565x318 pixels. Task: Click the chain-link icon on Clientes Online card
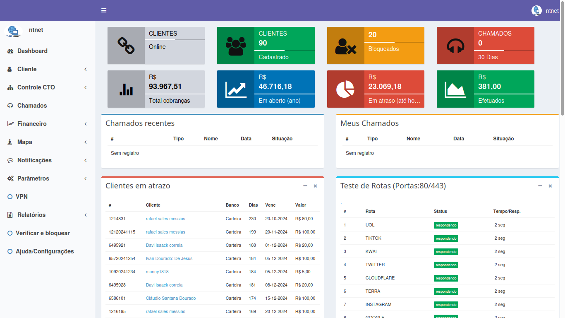pyautogui.click(x=126, y=46)
